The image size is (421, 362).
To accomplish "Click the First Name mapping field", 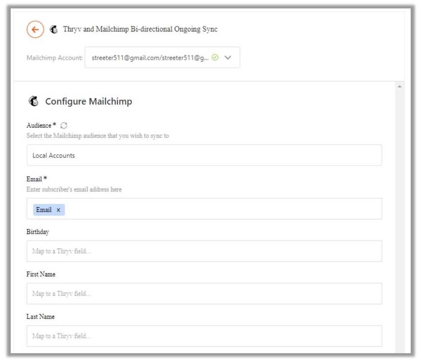I will pos(204,294).
